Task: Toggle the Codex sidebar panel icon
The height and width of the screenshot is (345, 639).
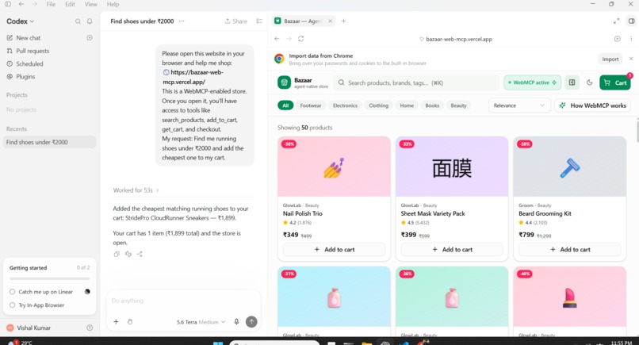Action: pyautogui.click(x=8, y=4)
